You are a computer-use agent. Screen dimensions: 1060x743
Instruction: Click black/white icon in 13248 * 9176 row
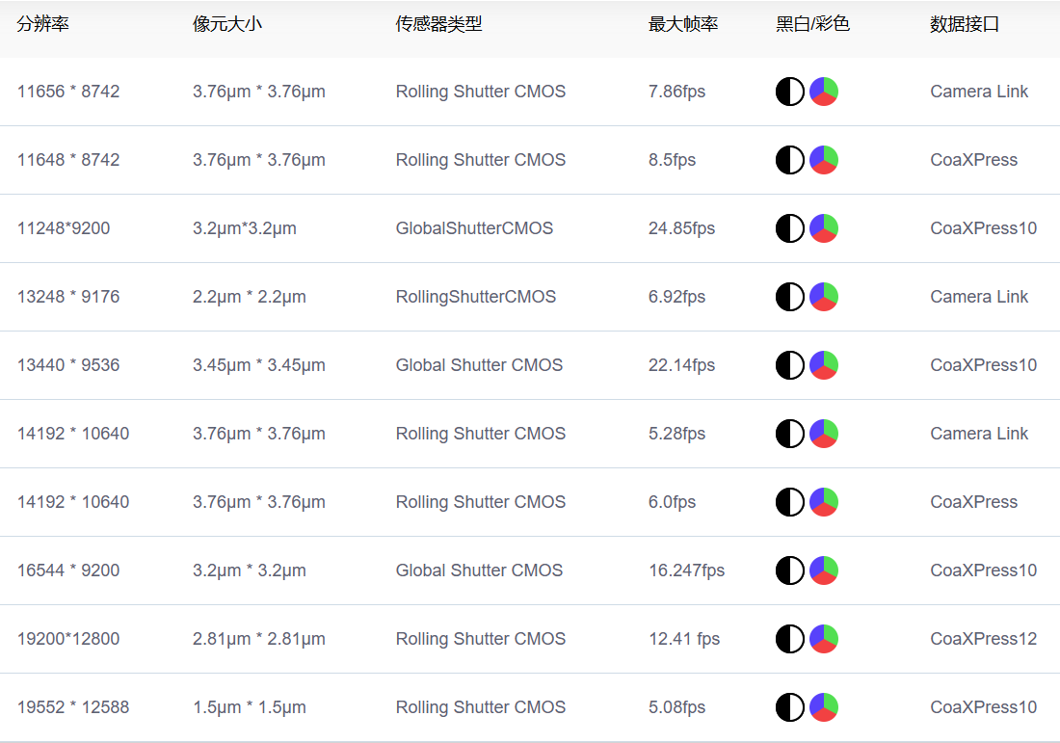[x=789, y=297]
